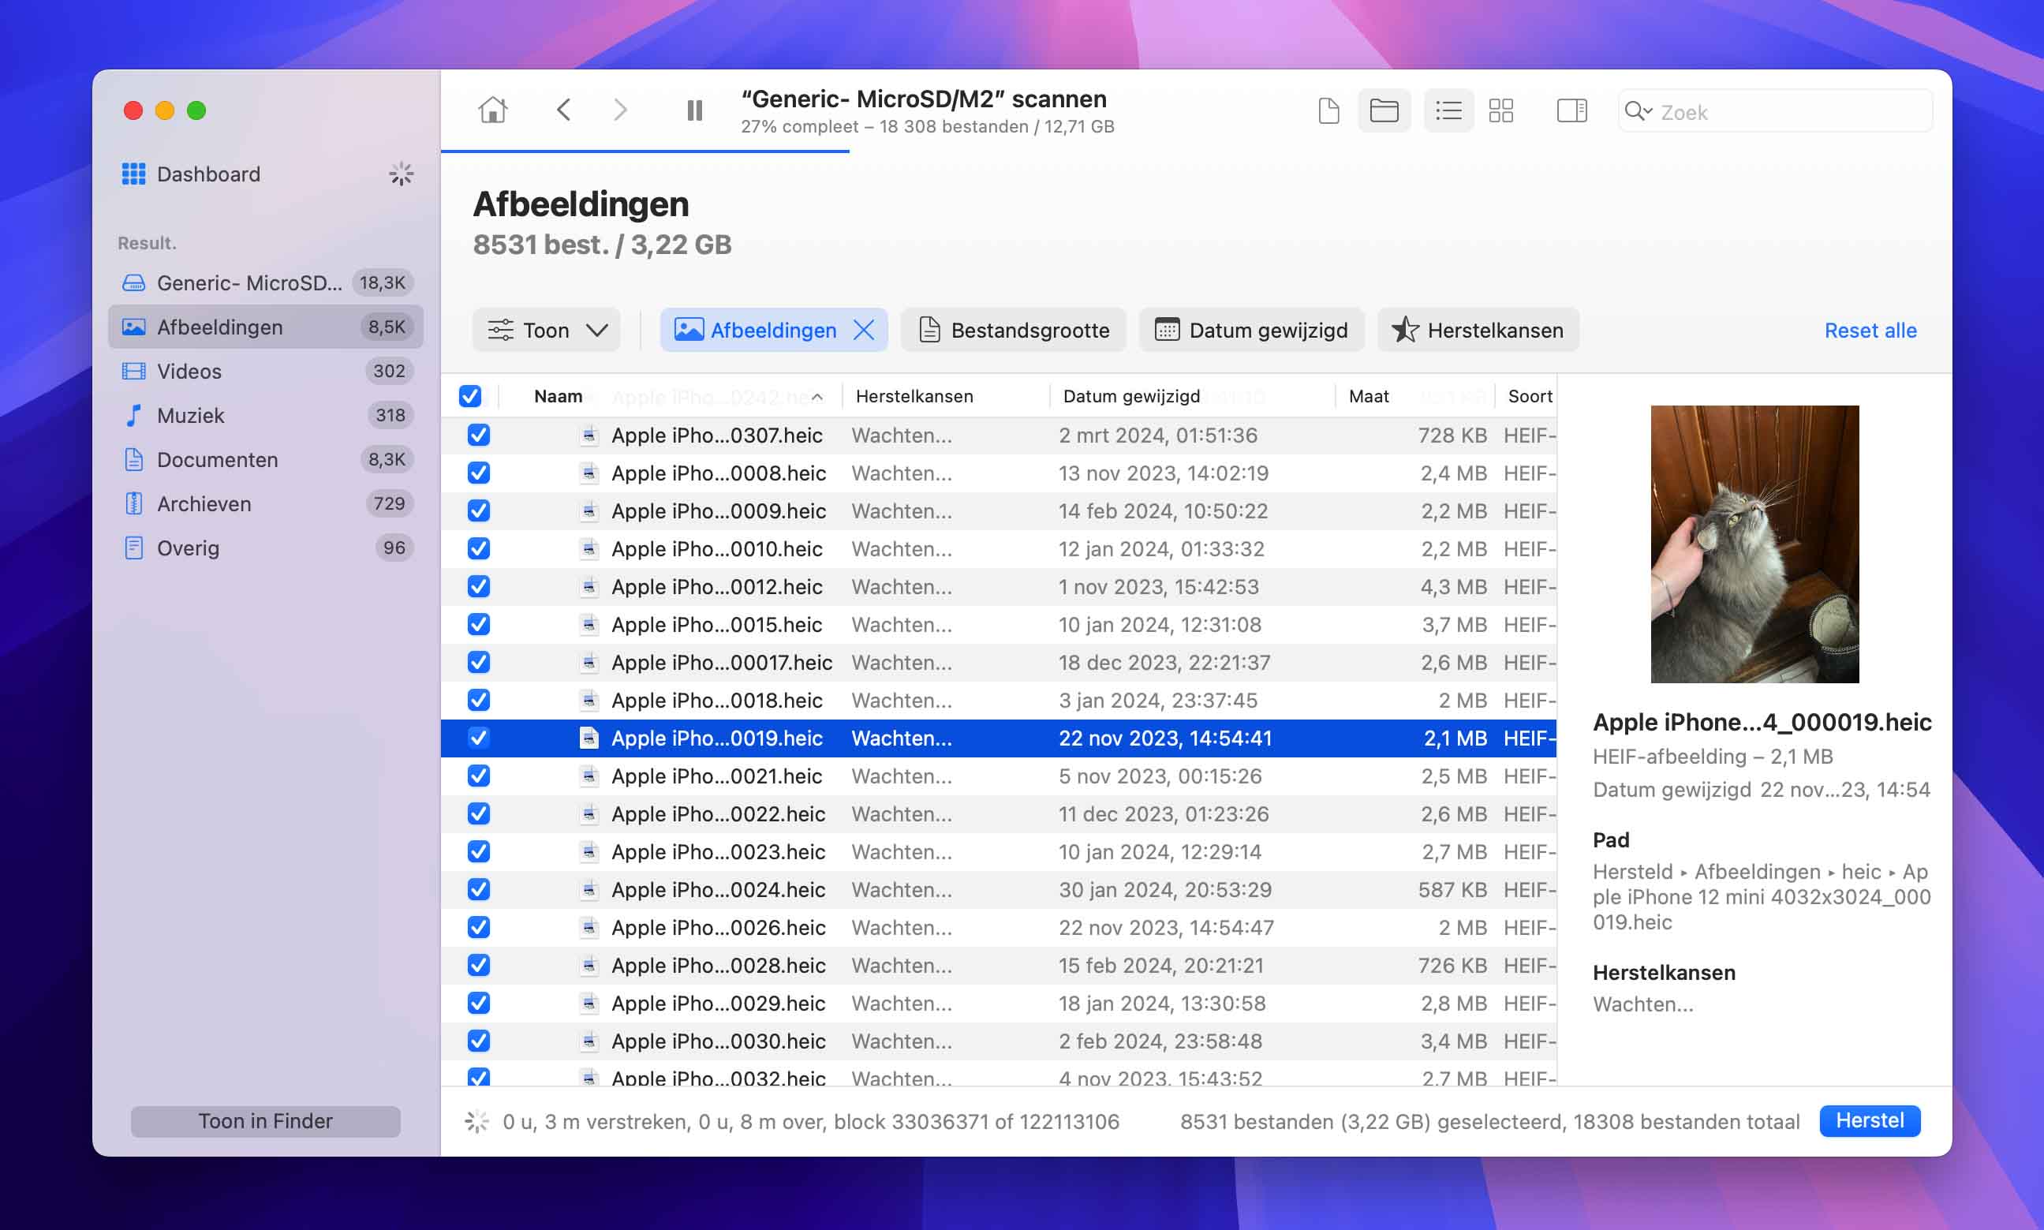
Task: Go to the home screen icon
Action: (492, 110)
